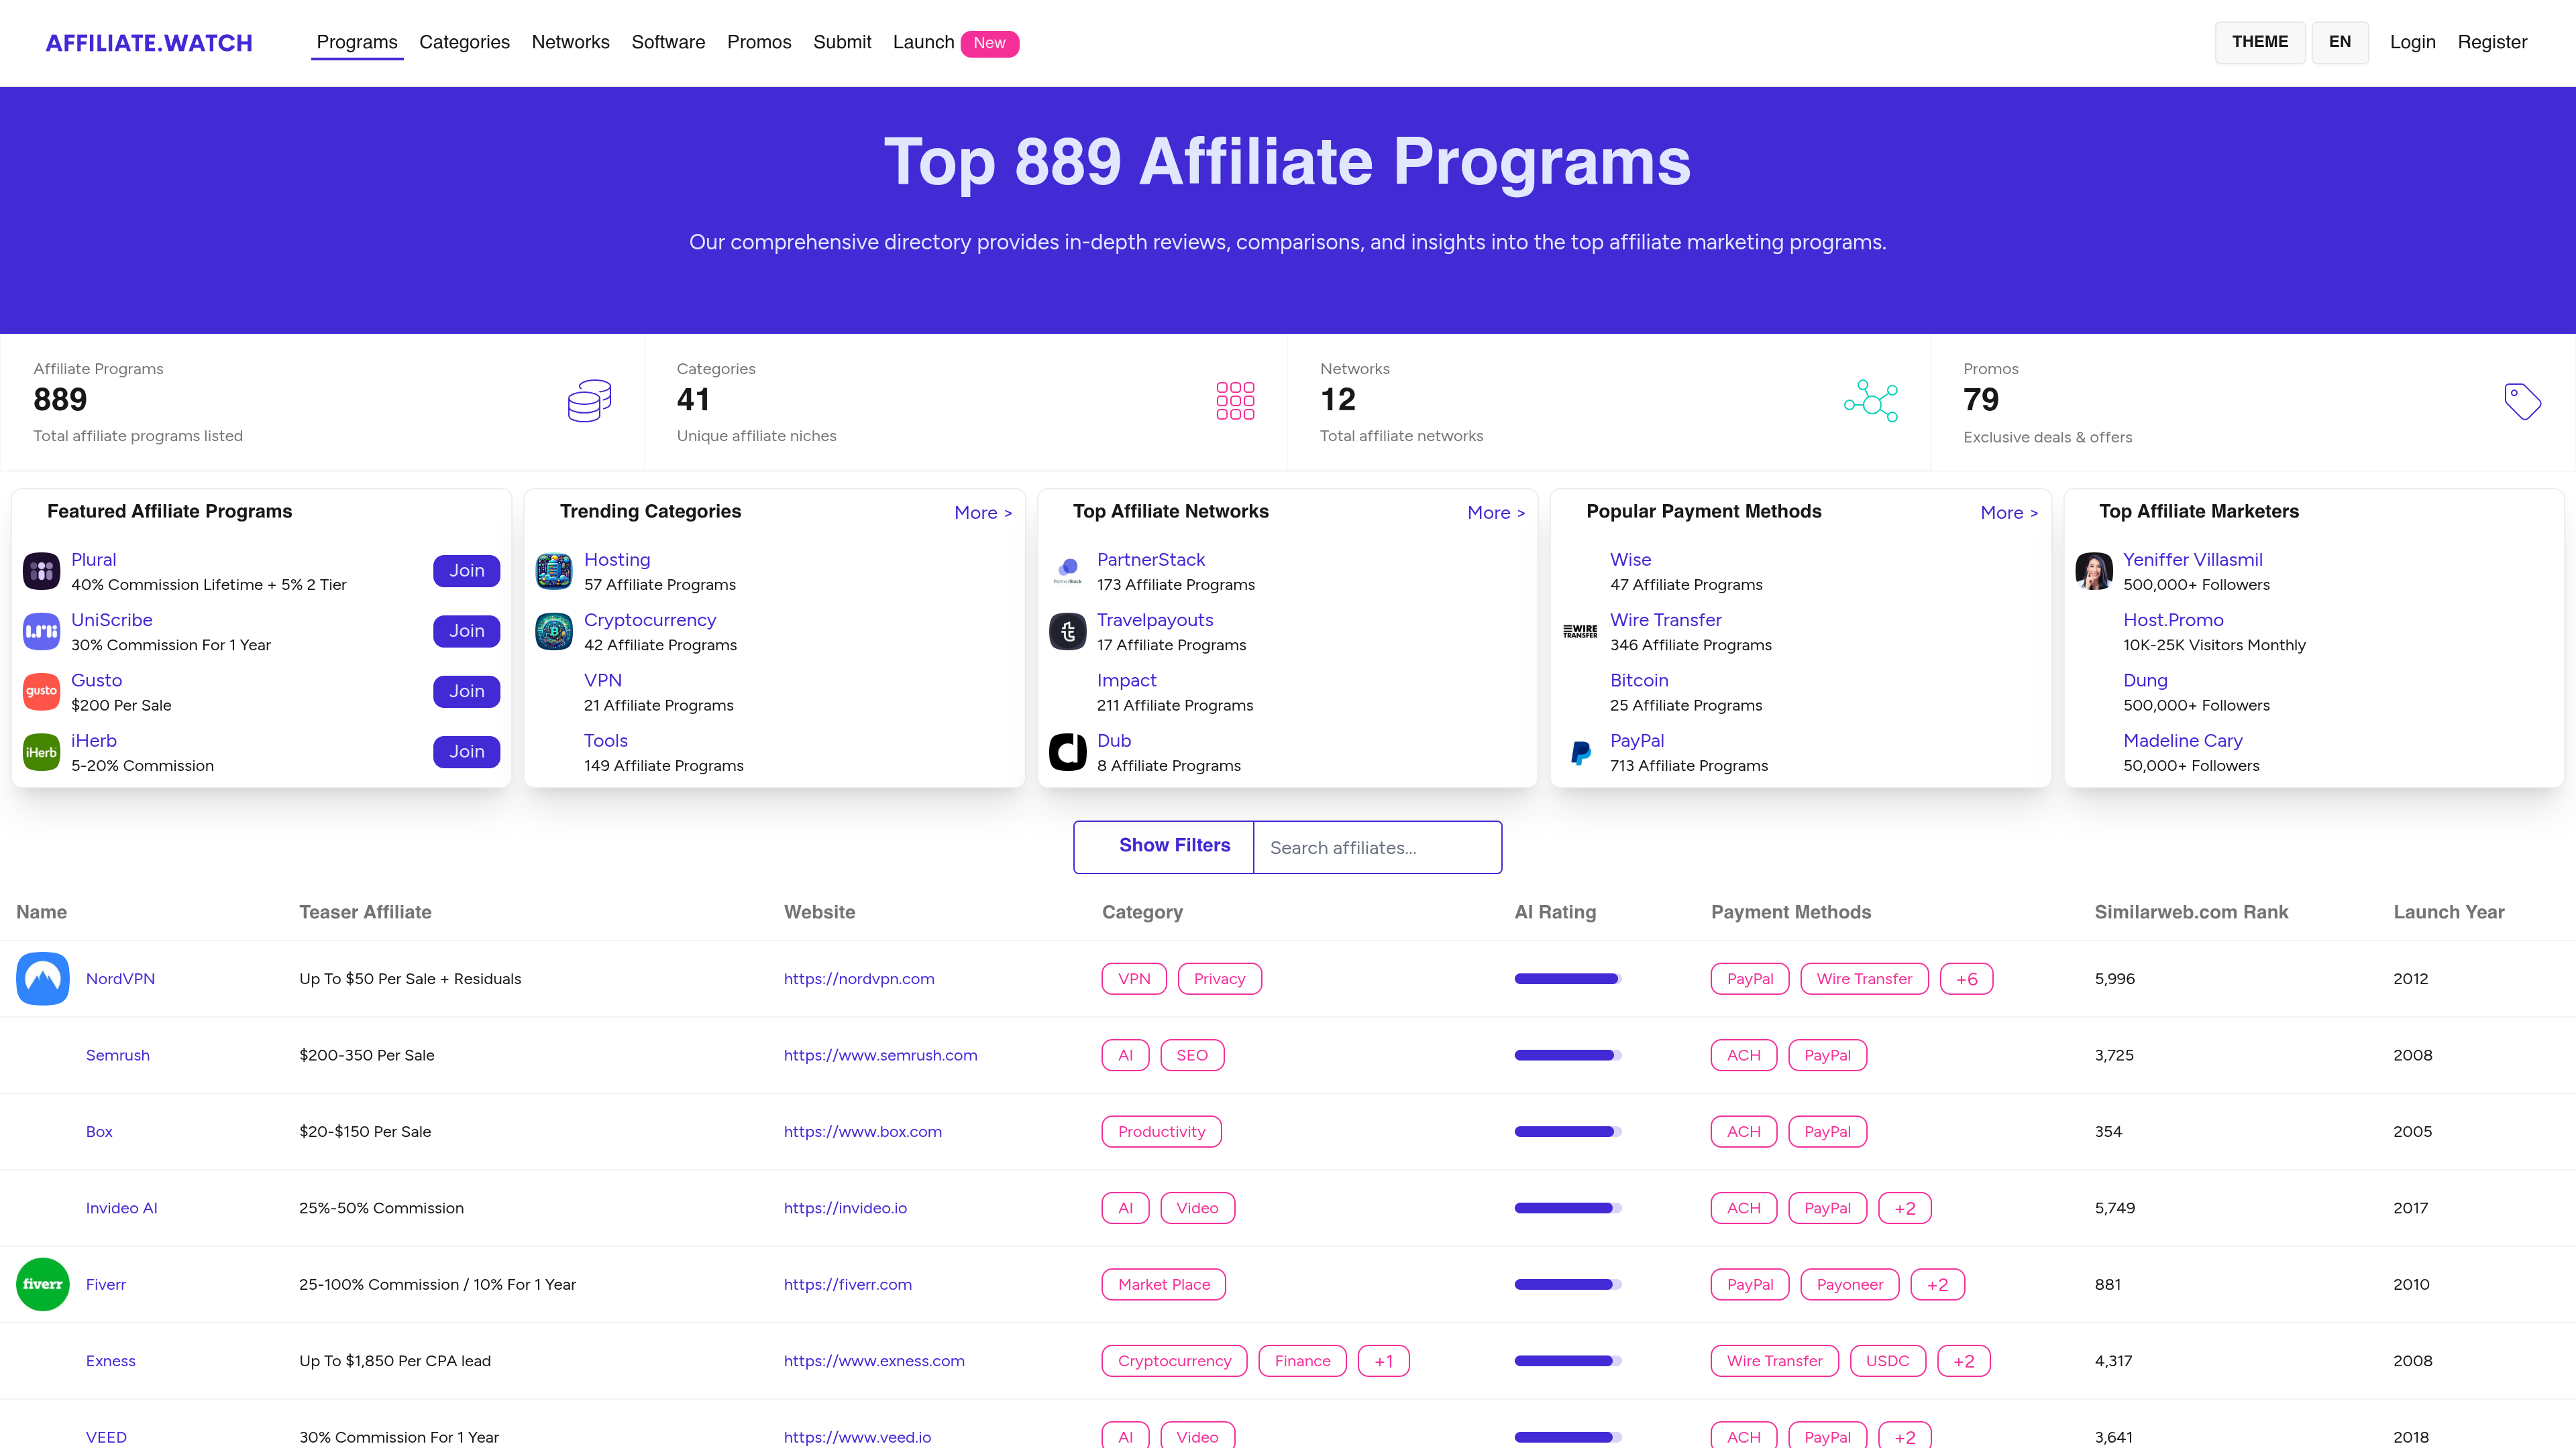
Task: Click the Travelpayouts network icon
Action: pos(1067,631)
